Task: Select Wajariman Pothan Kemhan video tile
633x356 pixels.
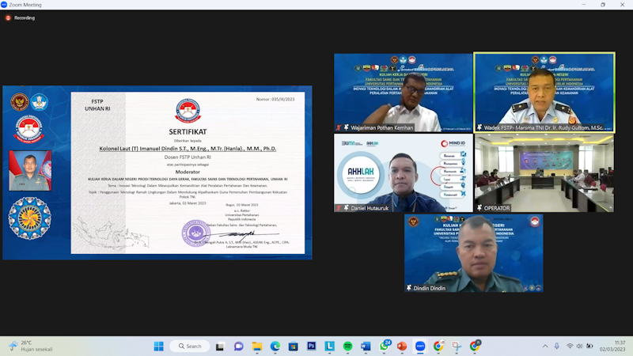Action: [x=403, y=93]
